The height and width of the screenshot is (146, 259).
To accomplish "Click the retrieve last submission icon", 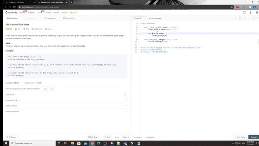I will coord(244,18).
